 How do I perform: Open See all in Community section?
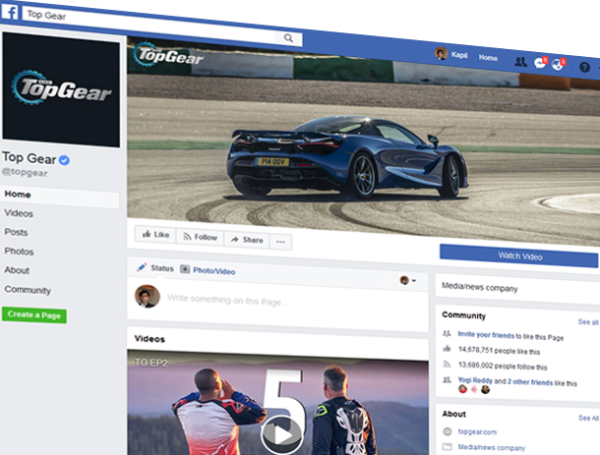pos(588,322)
